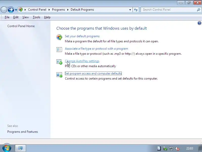Open the File menu
Image resolution: width=202 pixels, height=152 pixels.
pyautogui.click(x=7, y=17)
